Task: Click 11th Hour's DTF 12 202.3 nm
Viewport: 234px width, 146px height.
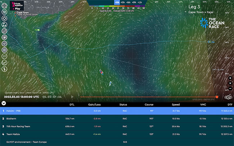Action: pos(226,127)
